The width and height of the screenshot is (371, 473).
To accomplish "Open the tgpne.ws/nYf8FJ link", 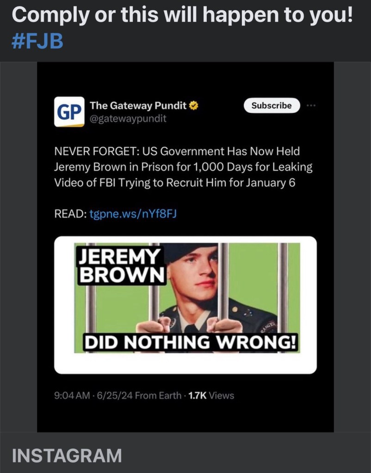I will 133,214.
